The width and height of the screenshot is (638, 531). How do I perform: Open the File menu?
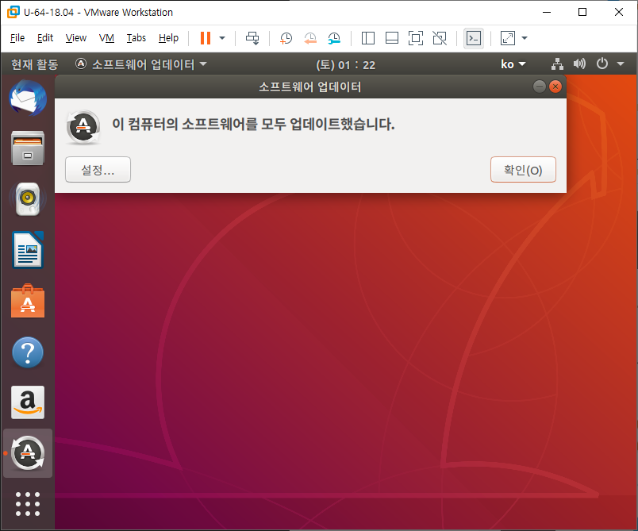(x=17, y=38)
